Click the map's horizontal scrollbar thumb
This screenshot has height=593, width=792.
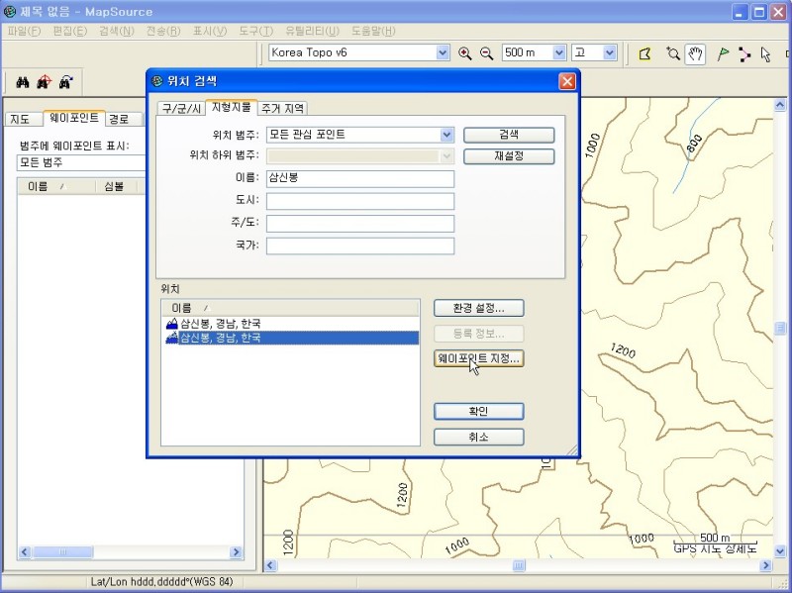click(519, 565)
